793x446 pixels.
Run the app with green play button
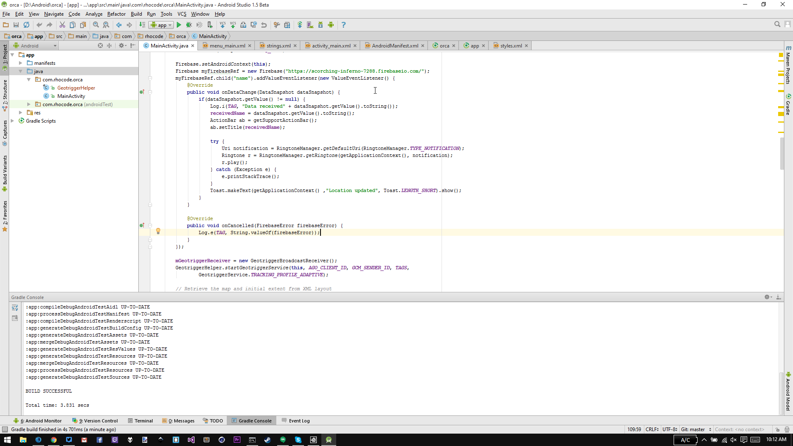point(179,25)
